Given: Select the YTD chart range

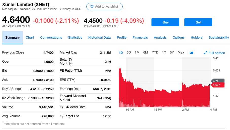Looking at the screenshot, I should 155,53.
